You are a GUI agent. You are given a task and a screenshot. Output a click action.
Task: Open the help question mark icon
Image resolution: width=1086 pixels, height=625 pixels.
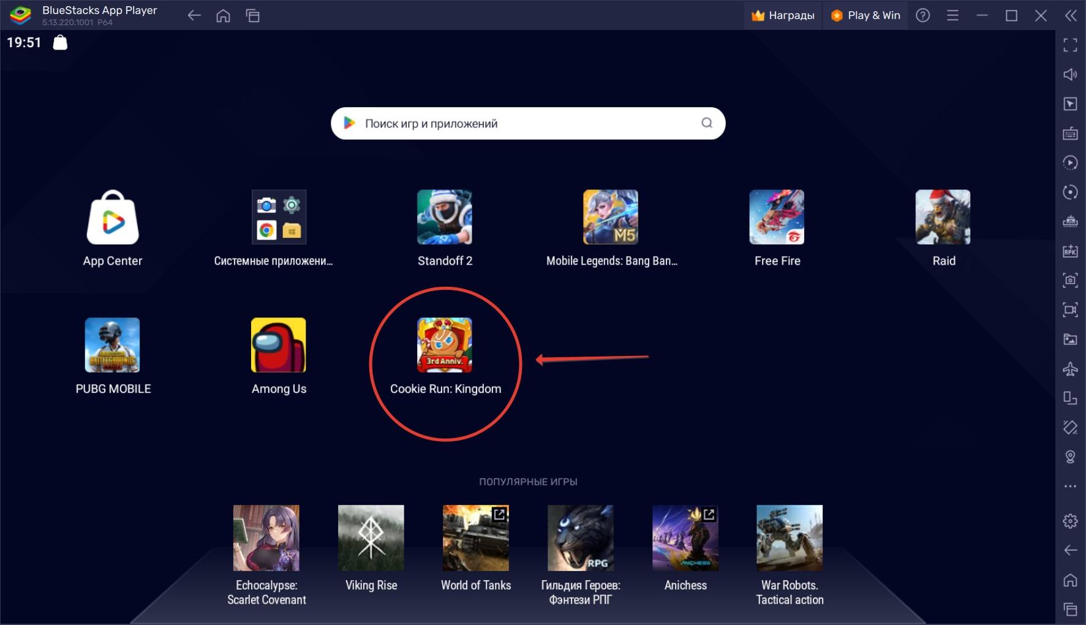click(923, 15)
